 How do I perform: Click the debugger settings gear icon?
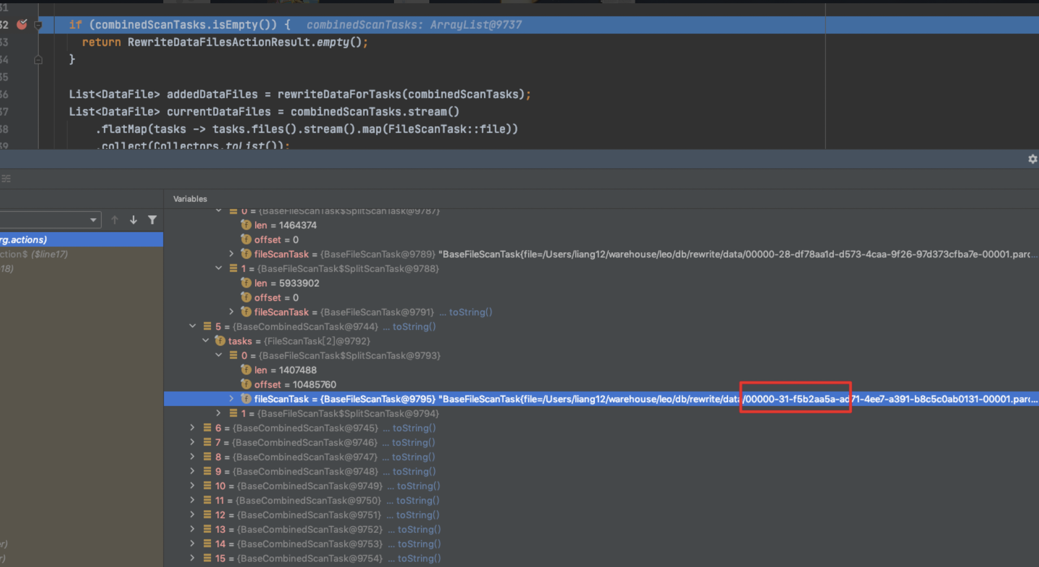coord(1032,159)
